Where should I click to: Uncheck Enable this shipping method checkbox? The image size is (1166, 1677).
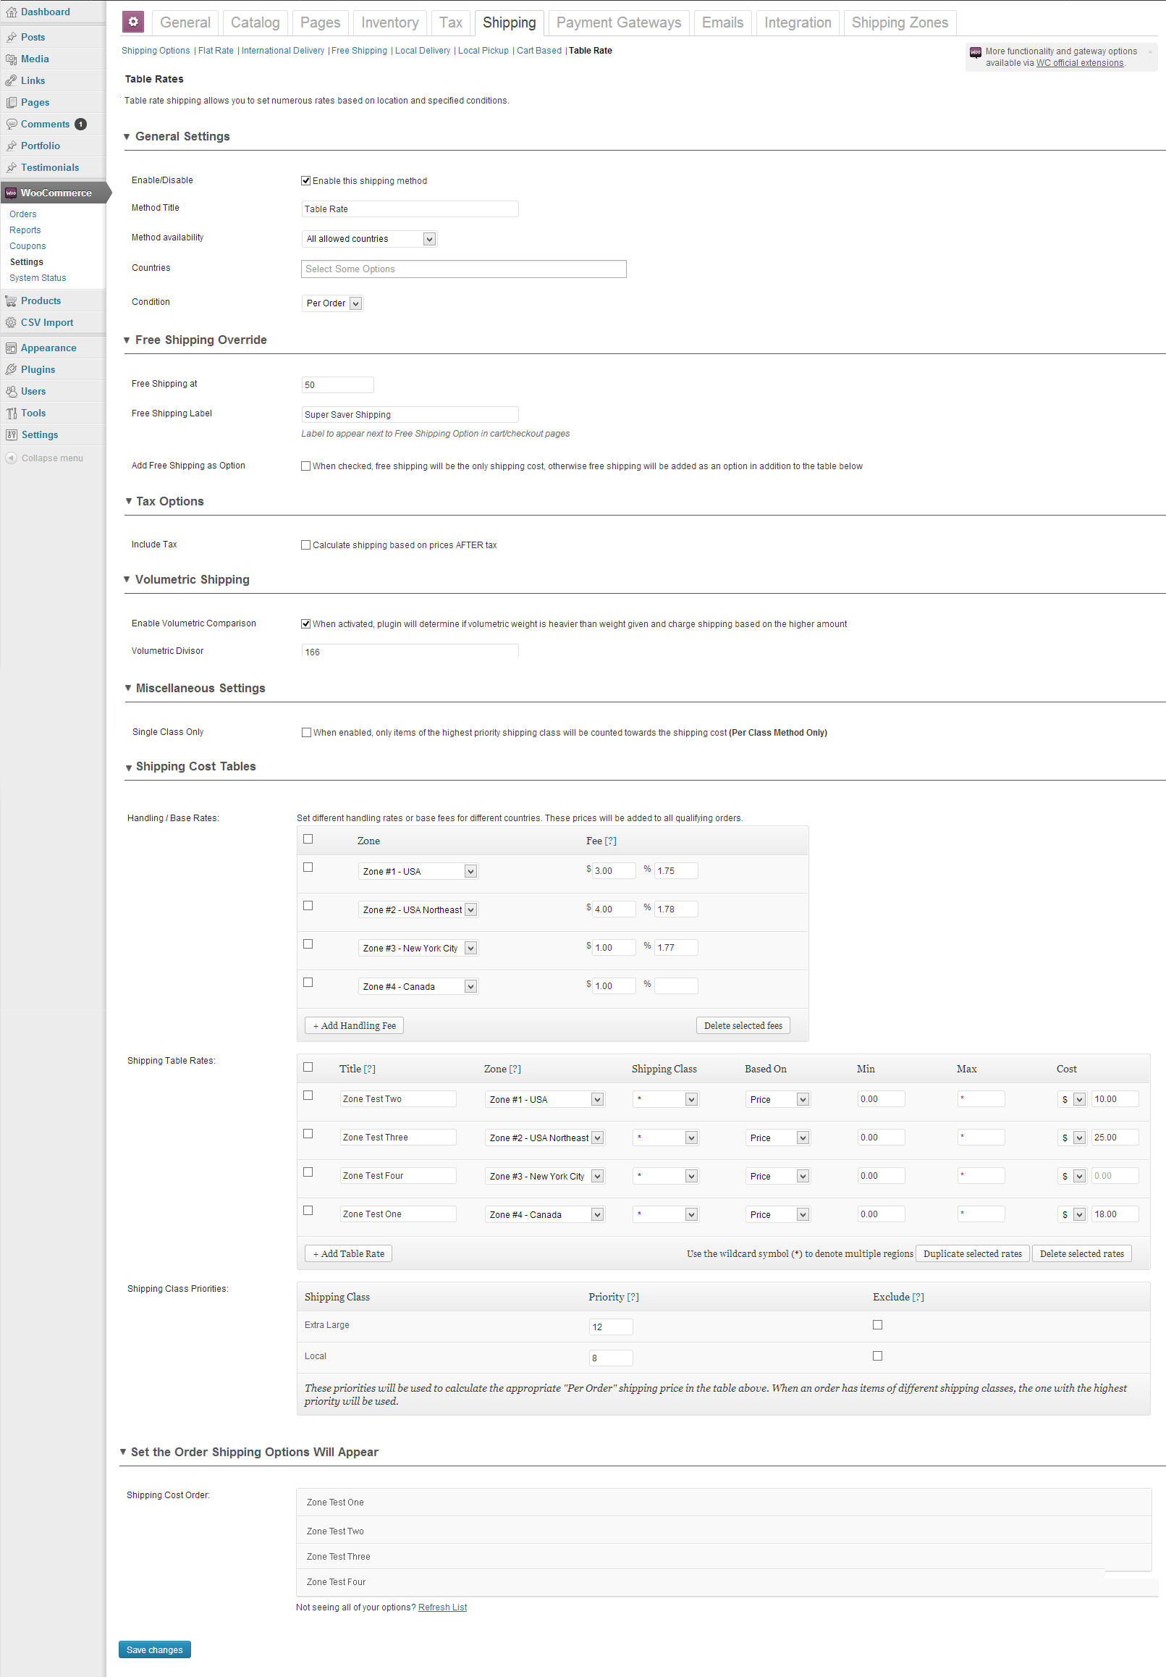306,180
